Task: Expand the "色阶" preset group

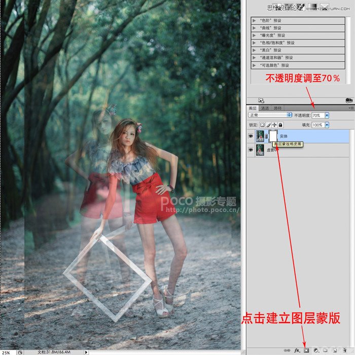Action: point(254,21)
